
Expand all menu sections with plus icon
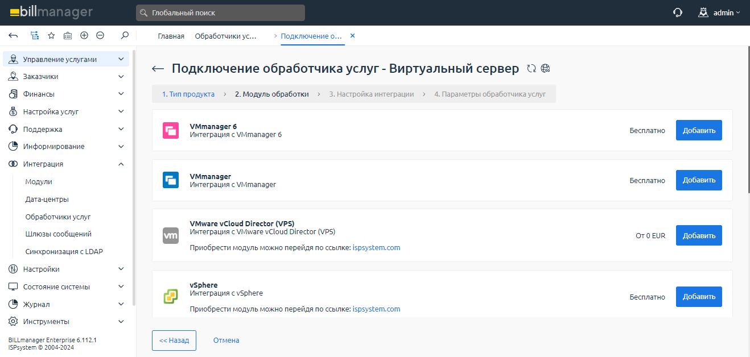coord(84,35)
